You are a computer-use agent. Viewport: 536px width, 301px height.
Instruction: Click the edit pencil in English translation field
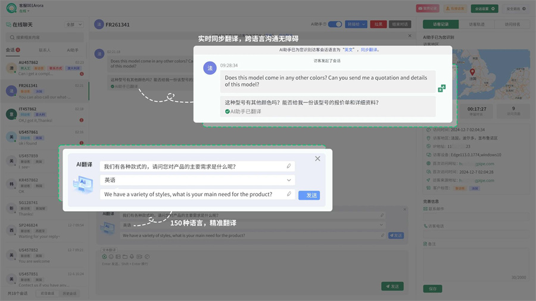[289, 194]
